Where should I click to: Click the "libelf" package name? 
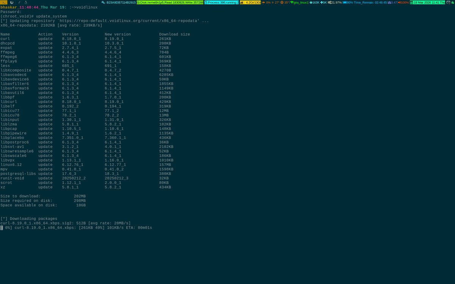8,107
